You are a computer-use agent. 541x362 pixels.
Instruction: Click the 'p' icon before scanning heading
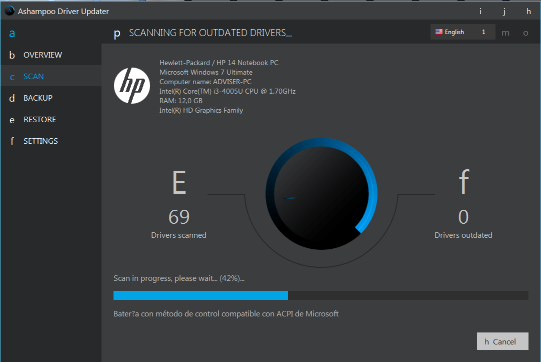pyautogui.click(x=117, y=34)
